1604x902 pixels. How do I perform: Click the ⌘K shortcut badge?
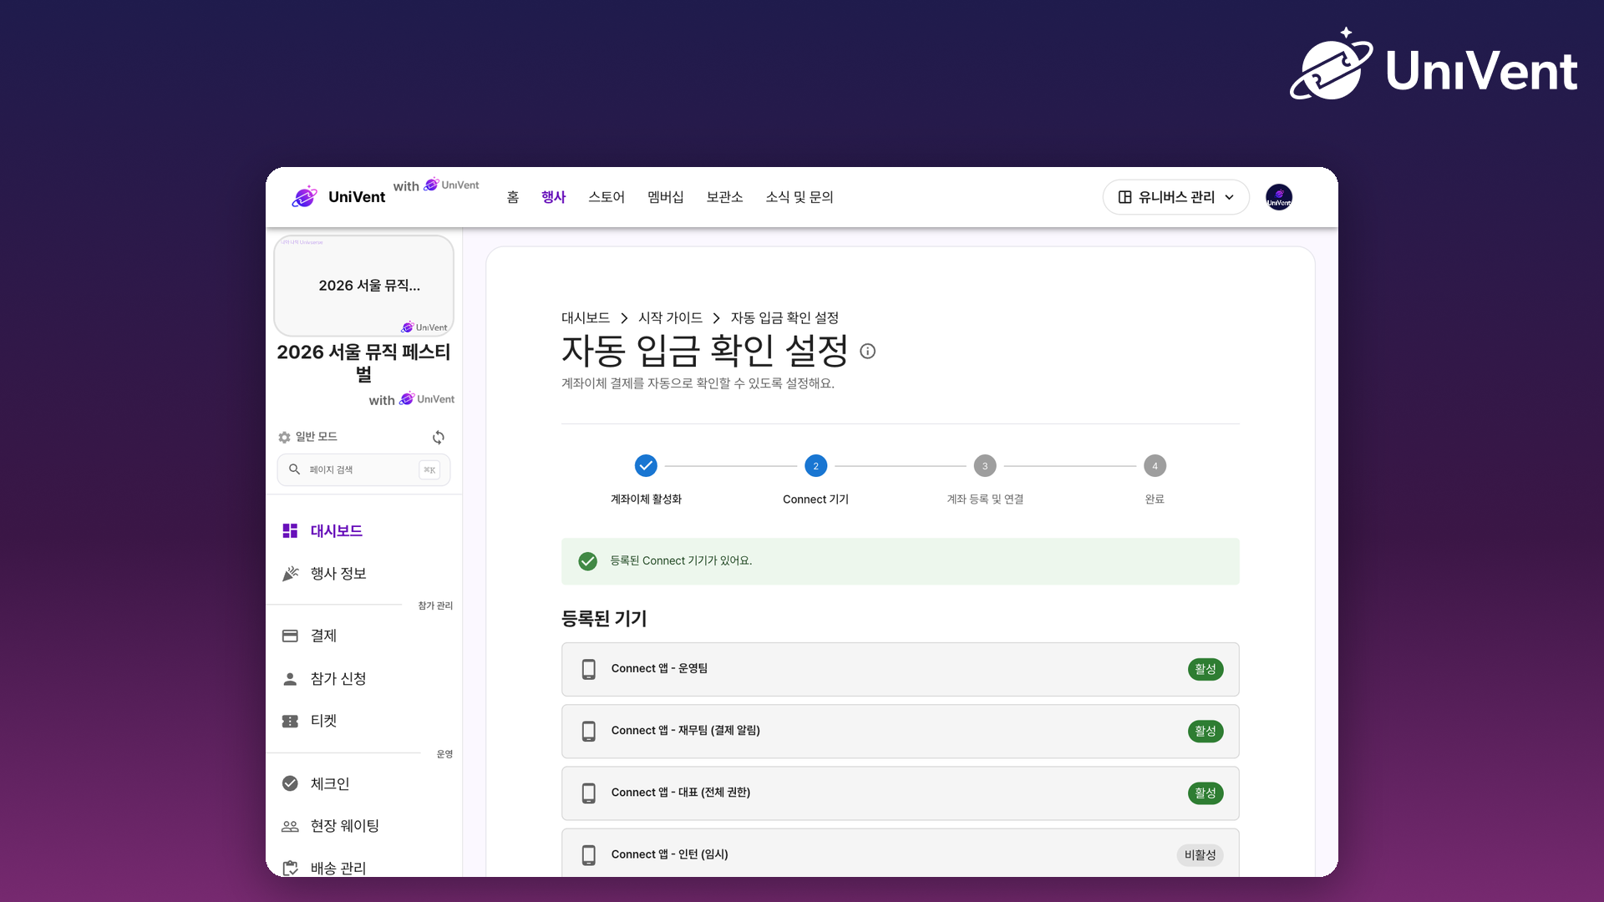[429, 469]
